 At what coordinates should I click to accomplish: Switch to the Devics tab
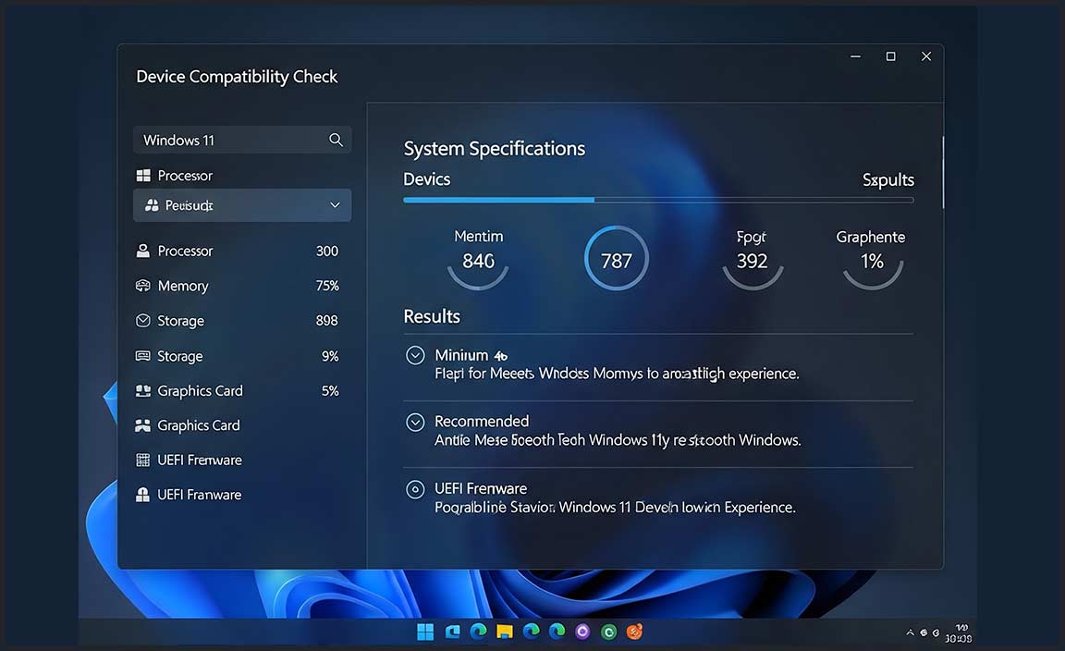coord(426,179)
